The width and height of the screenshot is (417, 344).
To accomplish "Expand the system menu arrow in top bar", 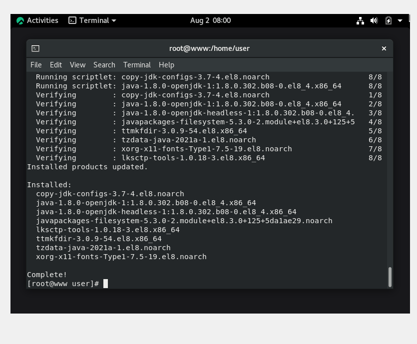I will pos(400,20).
